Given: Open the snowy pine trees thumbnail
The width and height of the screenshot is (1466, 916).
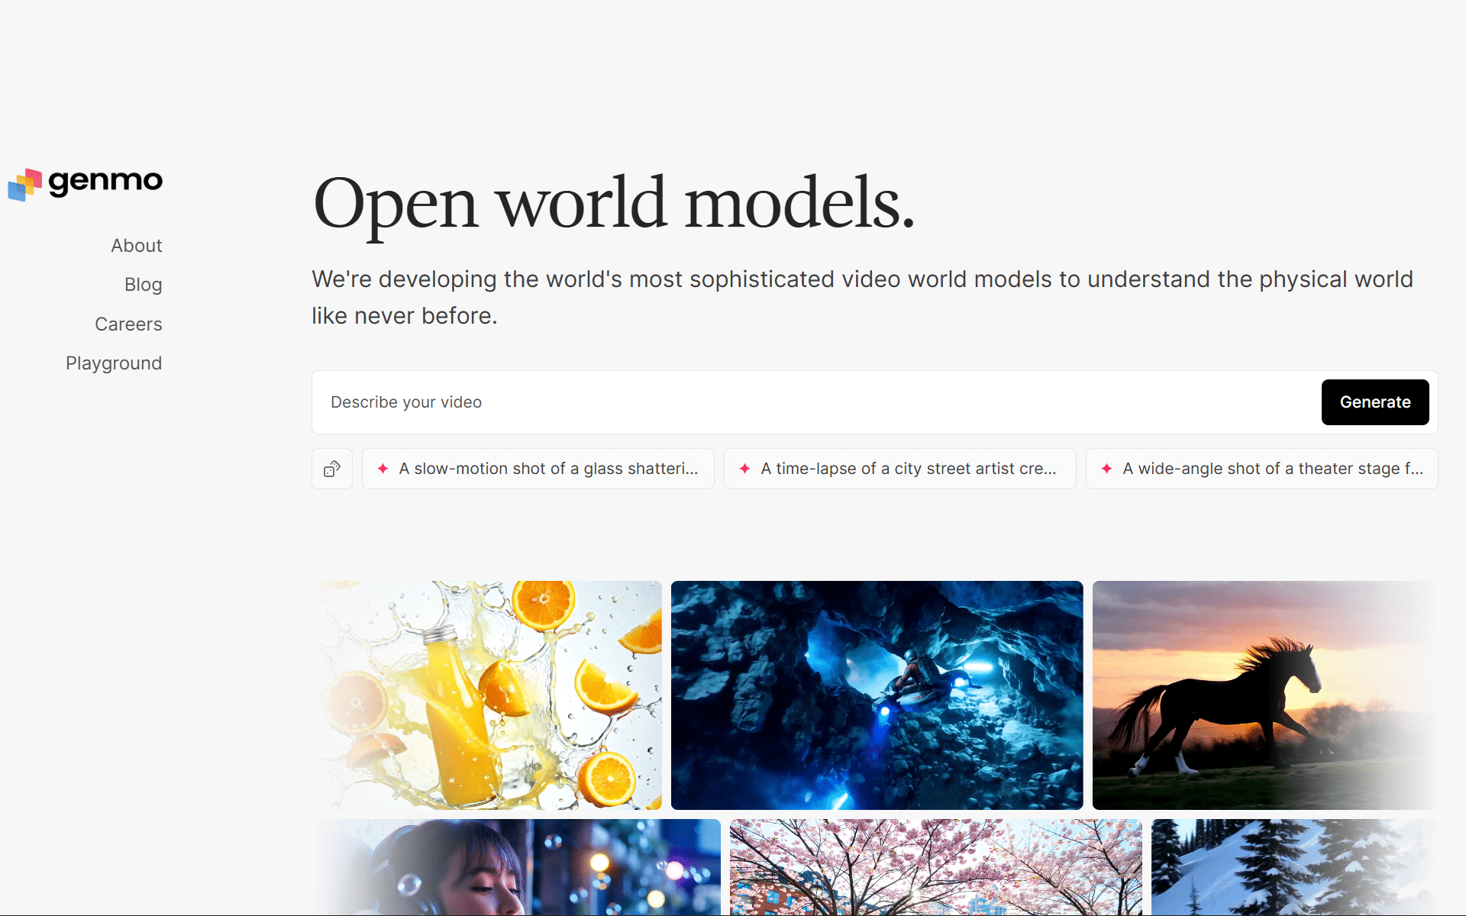Looking at the screenshot, I should click(x=1295, y=867).
